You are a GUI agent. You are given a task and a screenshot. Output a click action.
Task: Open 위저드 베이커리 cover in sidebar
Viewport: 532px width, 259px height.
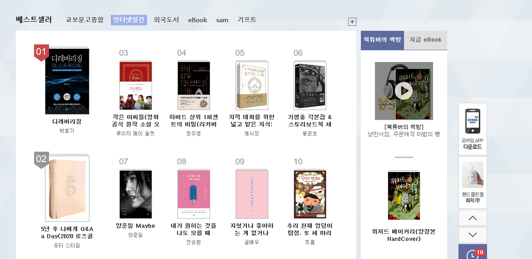coord(404,195)
